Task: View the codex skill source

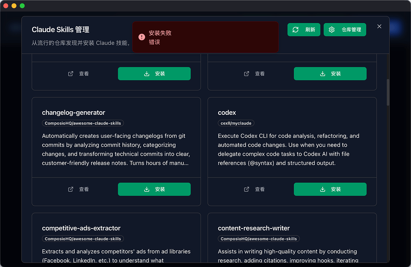Action: (x=254, y=189)
